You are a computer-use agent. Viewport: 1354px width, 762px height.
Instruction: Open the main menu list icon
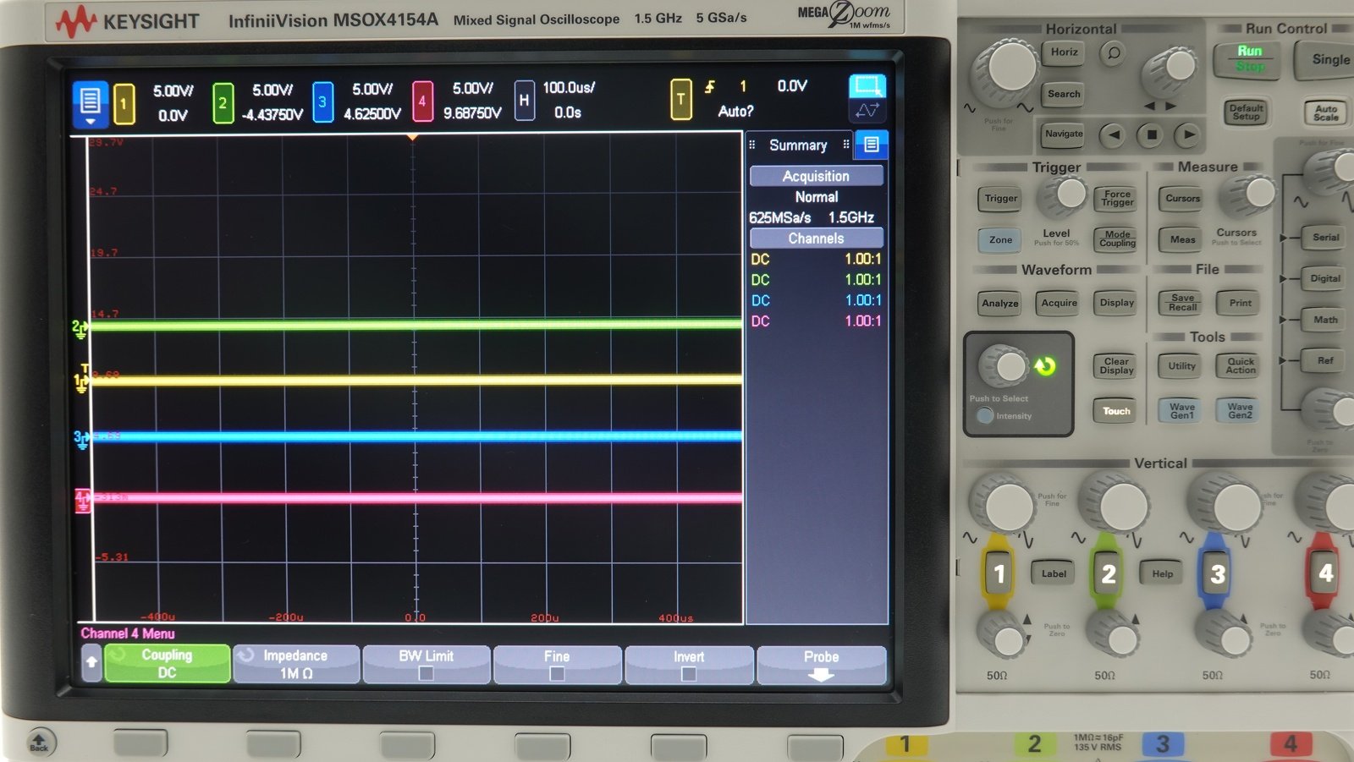(x=91, y=104)
